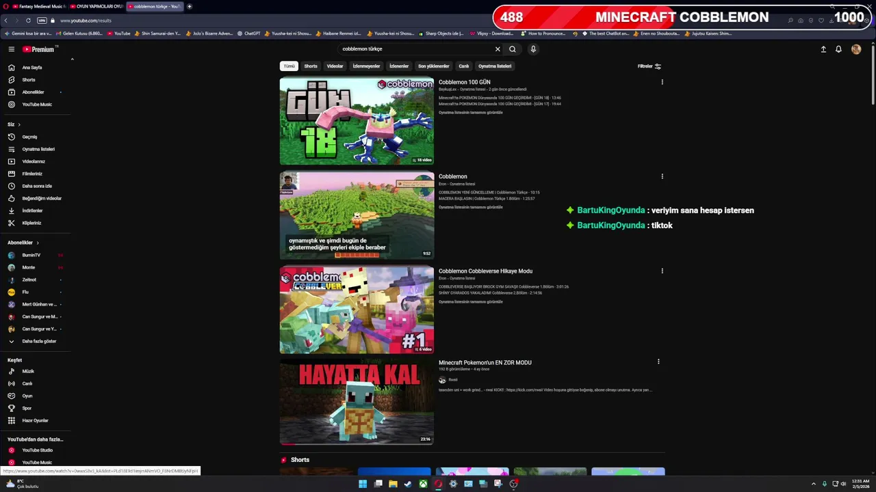Open more options for Cobblemon playlist

662,176
